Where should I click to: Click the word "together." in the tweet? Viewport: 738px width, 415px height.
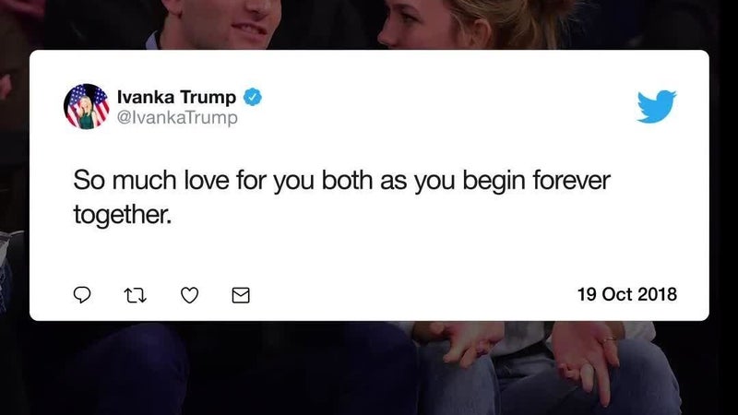click(123, 215)
